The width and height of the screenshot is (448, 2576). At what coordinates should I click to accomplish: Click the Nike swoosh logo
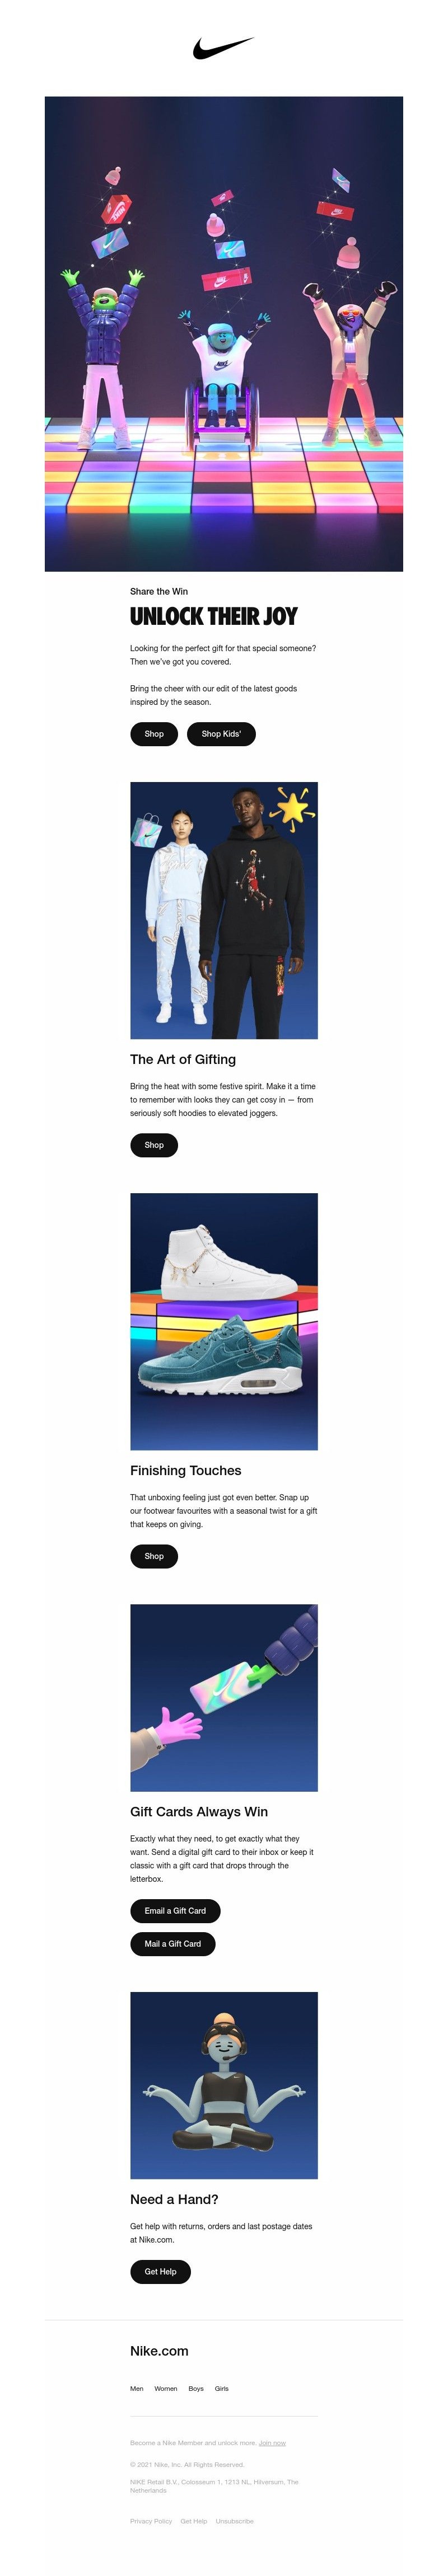click(x=223, y=48)
